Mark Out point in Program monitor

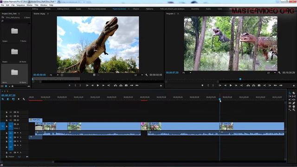(x=213, y=85)
